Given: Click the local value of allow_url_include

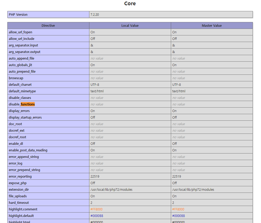Looking at the screenshot, I should (93, 39).
